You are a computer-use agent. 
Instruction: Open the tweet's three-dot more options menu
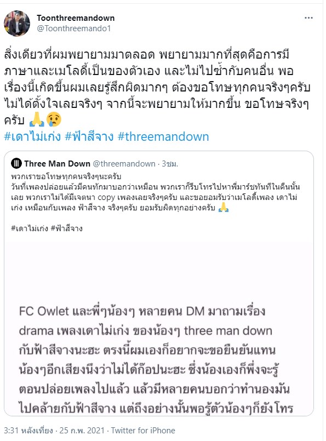(308, 18)
